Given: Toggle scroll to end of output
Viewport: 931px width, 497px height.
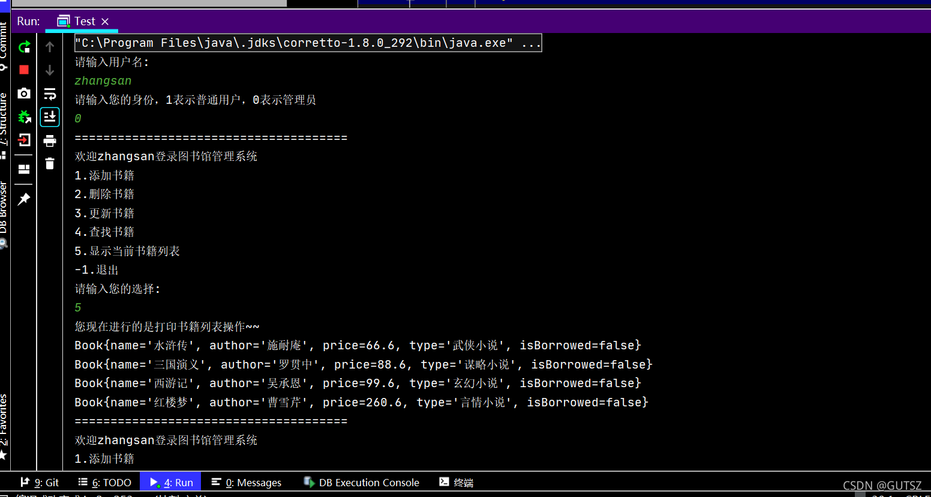Looking at the screenshot, I should click(50, 116).
